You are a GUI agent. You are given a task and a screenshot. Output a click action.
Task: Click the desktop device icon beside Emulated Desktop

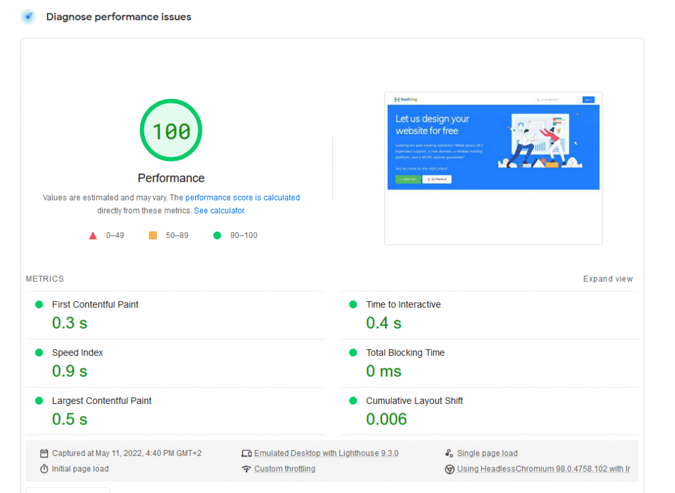click(247, 453)
